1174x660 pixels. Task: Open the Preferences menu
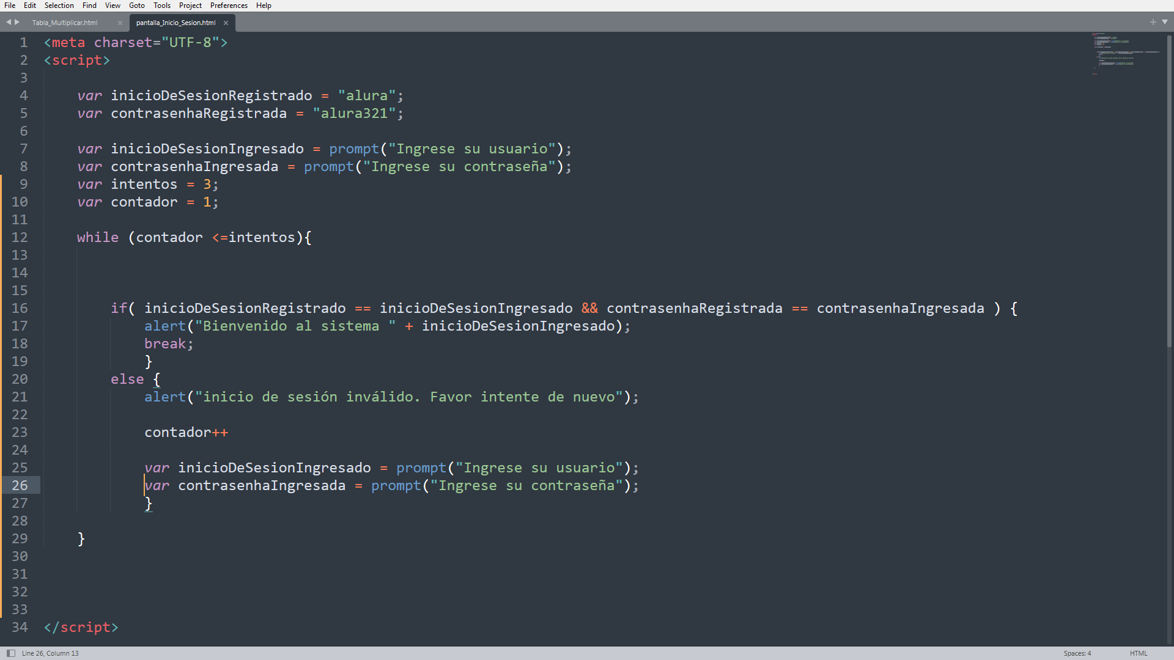229,5
